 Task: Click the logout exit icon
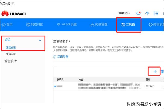156,13
